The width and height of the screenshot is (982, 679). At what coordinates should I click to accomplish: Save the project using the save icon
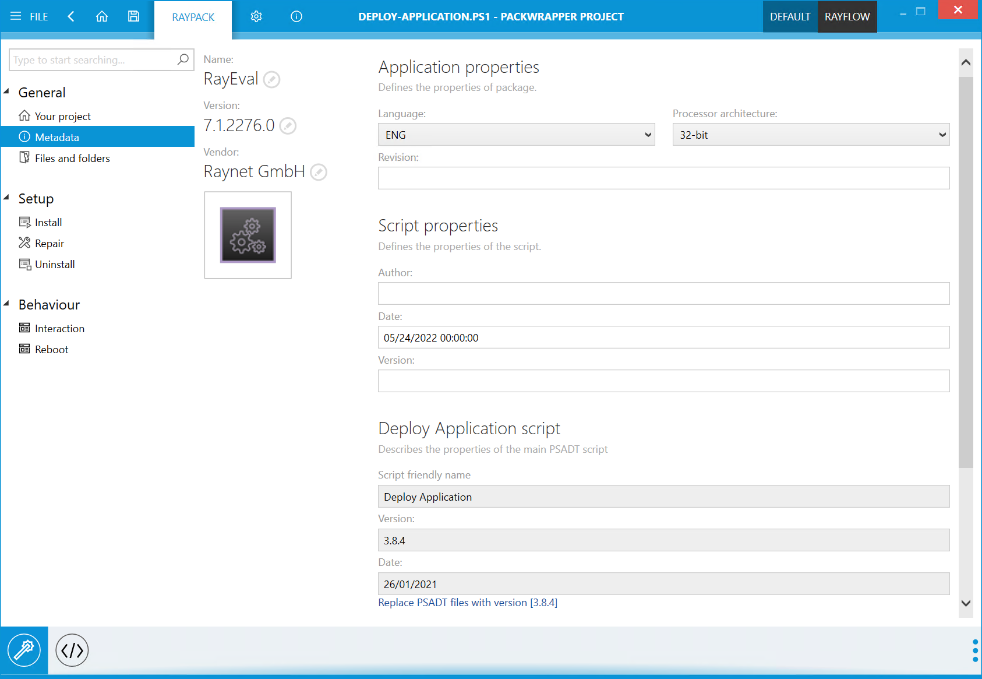pos(133,16)
